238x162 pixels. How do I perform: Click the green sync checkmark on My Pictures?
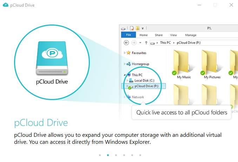[x=203, y=73]
